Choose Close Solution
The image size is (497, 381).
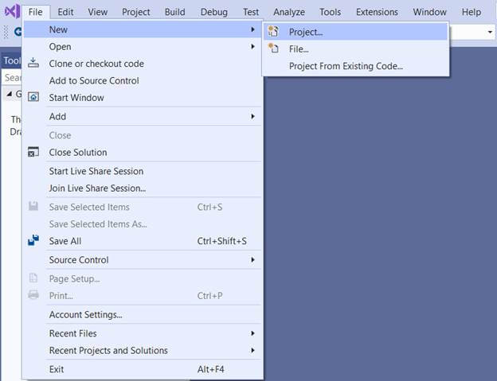143,152
